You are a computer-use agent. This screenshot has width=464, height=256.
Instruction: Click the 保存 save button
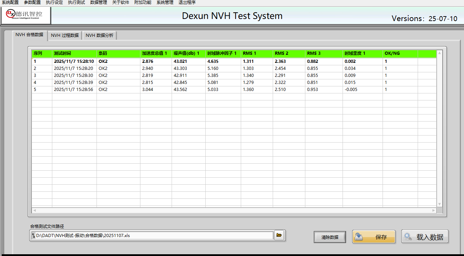pyautogui.click(x=374, y=237)
